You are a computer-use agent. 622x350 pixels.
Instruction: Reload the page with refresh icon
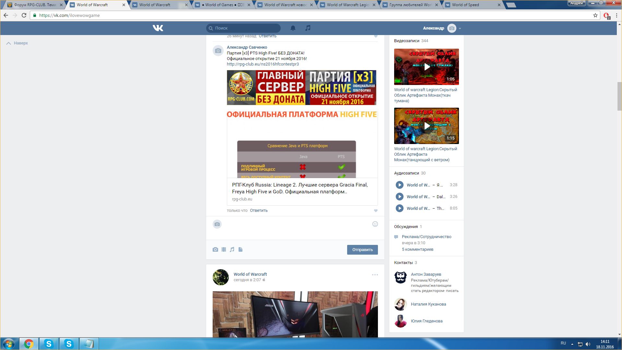coord(24,15)
